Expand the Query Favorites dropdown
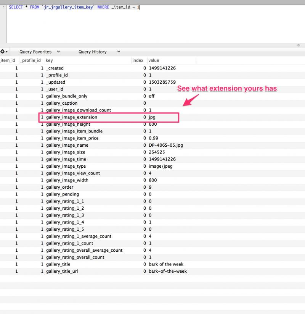The image size is (305, 314). (x=40, y=52)
